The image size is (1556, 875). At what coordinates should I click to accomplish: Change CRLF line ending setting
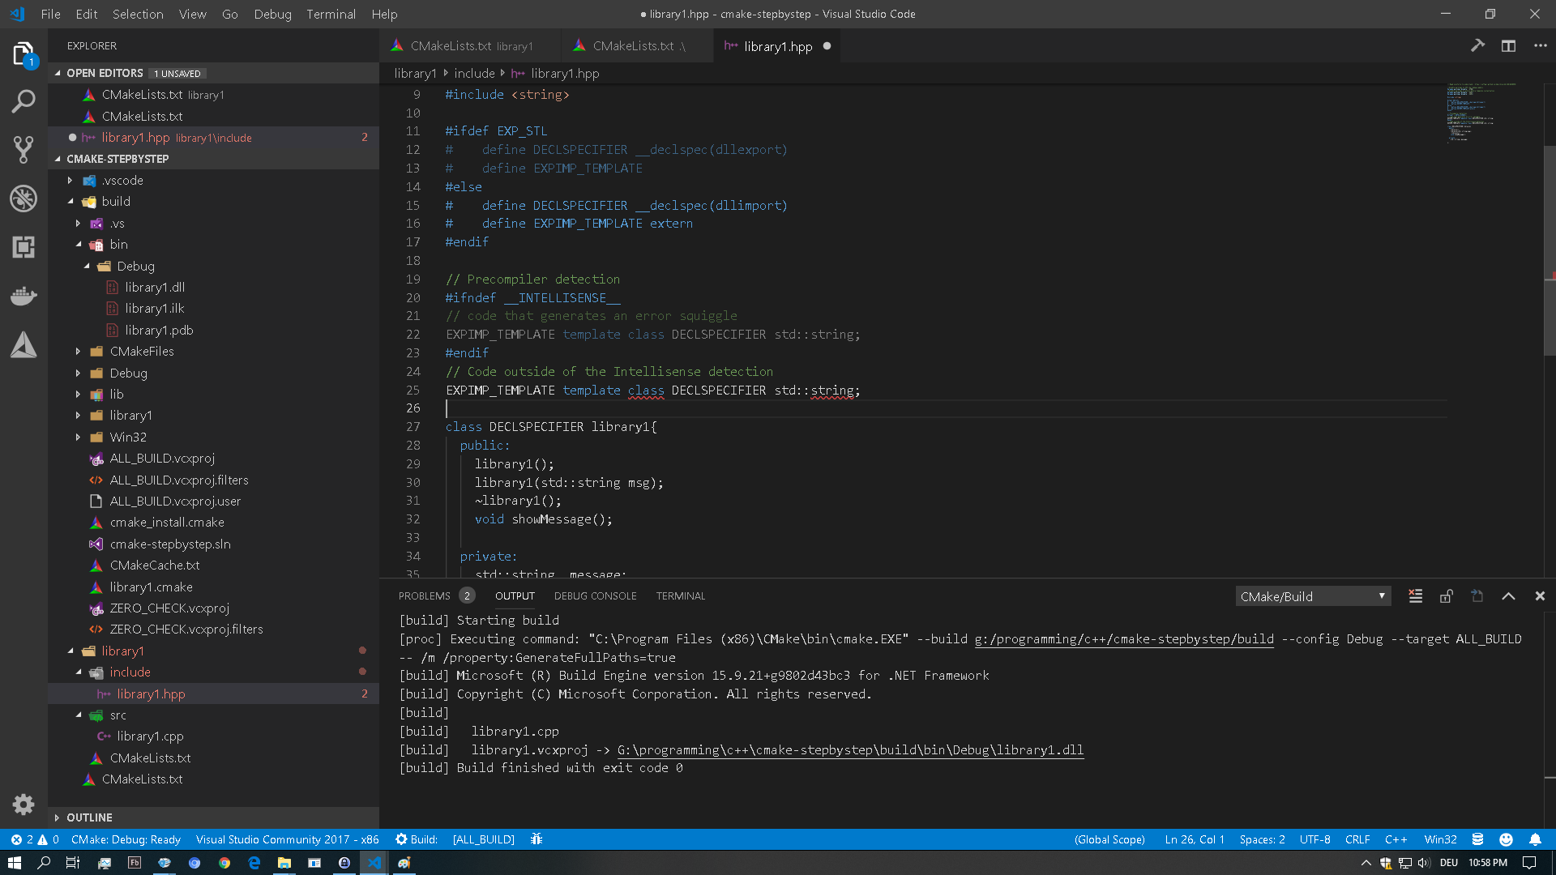coord(1357,839)
